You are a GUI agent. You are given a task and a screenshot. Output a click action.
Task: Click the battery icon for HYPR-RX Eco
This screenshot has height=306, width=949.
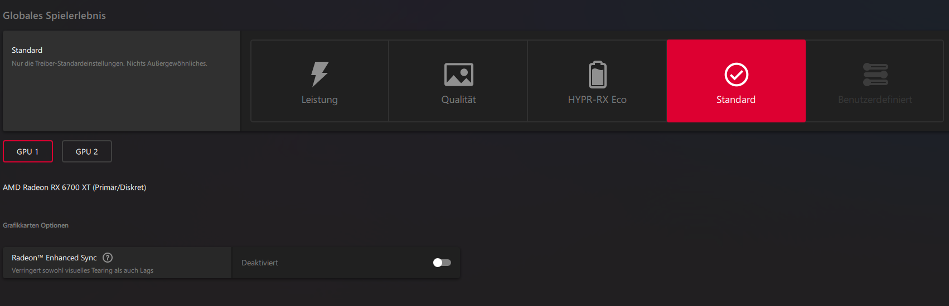(597, 74)
